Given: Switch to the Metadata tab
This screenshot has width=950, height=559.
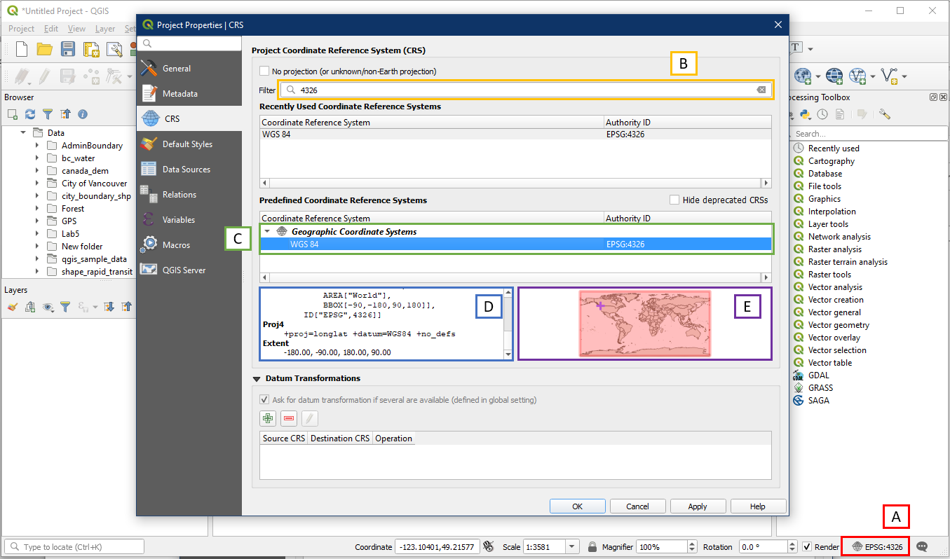Looking at the screenshot, I should 180,94.
